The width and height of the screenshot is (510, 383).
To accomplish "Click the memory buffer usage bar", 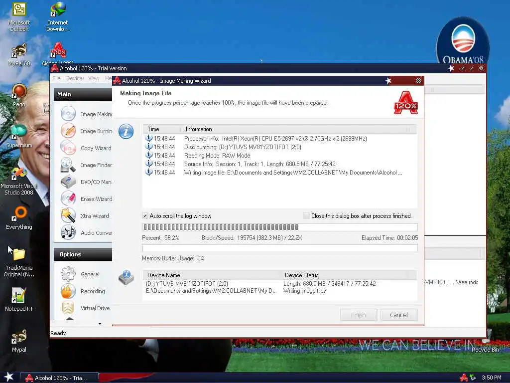I will [x=280, y=248].
